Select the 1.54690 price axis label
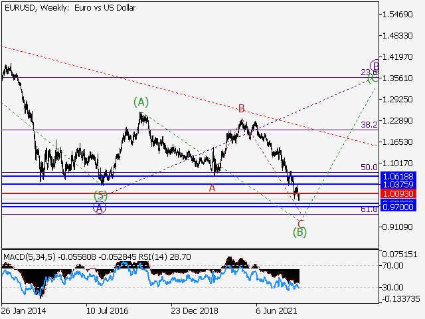425x319 pixels. pos(397,14)
